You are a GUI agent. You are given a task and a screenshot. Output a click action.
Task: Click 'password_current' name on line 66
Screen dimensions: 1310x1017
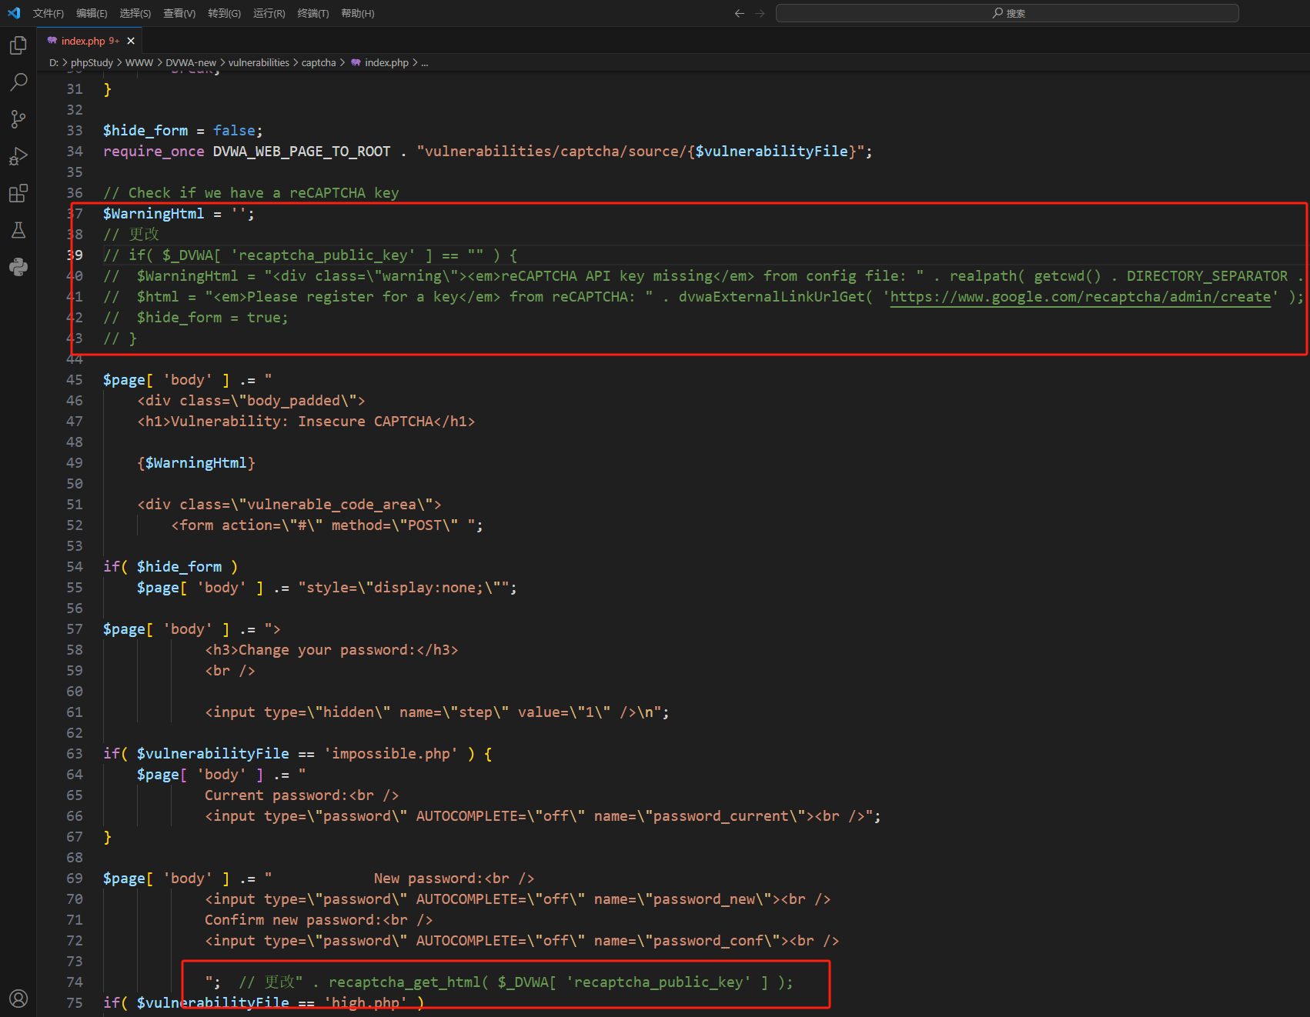coord(721,816)
